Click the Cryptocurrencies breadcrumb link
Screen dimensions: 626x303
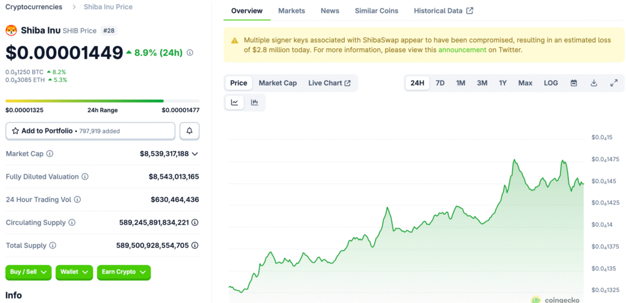(34, 7)
